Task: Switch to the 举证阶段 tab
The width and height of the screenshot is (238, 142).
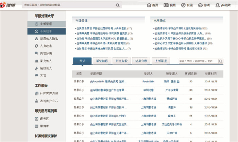Action: click(x=101, y=61)
